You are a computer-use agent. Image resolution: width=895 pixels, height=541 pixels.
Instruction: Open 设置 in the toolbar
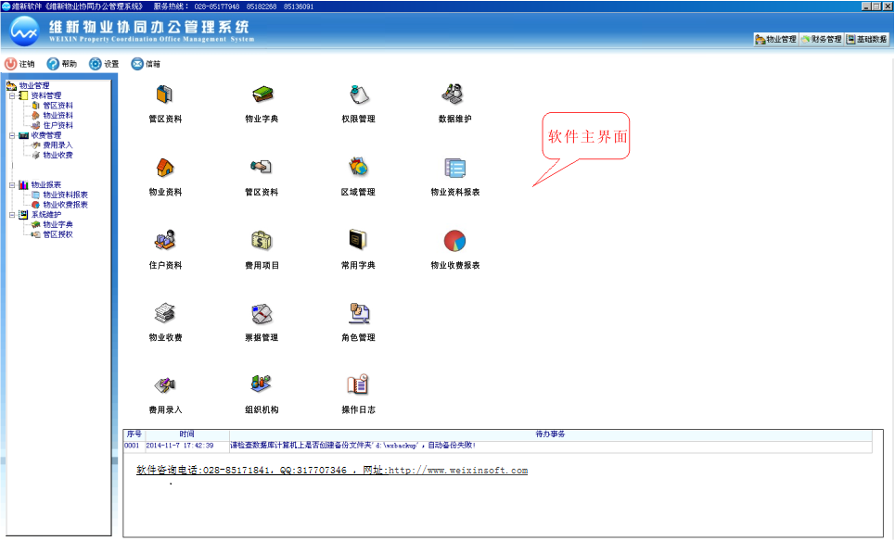point(104,64)
